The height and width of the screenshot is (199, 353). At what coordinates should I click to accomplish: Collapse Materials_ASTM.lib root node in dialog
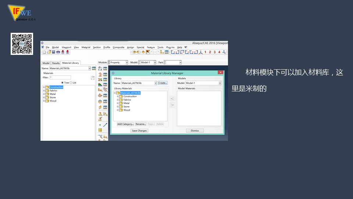(x=115, y=93)
